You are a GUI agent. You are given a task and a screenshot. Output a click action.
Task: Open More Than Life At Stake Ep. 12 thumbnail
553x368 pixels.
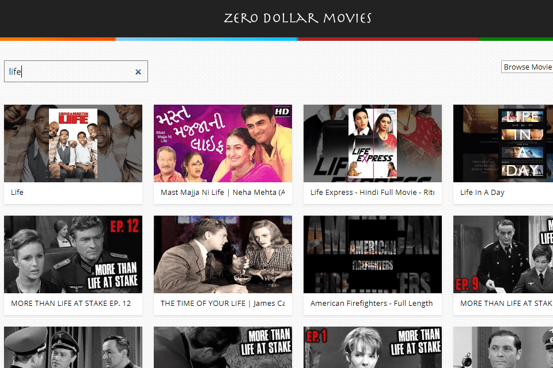tap(73, 254)
